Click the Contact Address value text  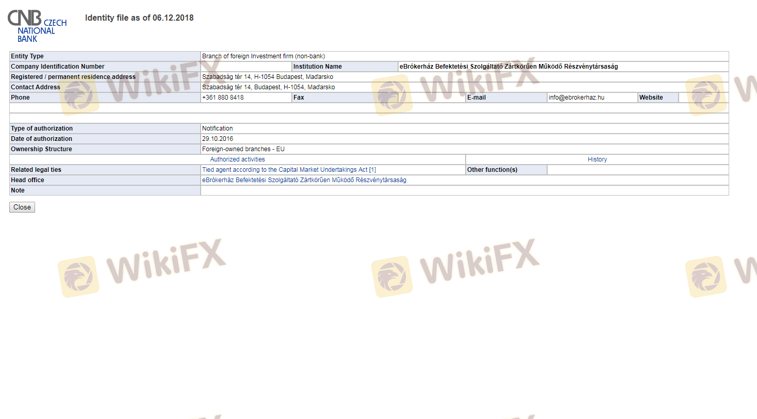(268, 87)
